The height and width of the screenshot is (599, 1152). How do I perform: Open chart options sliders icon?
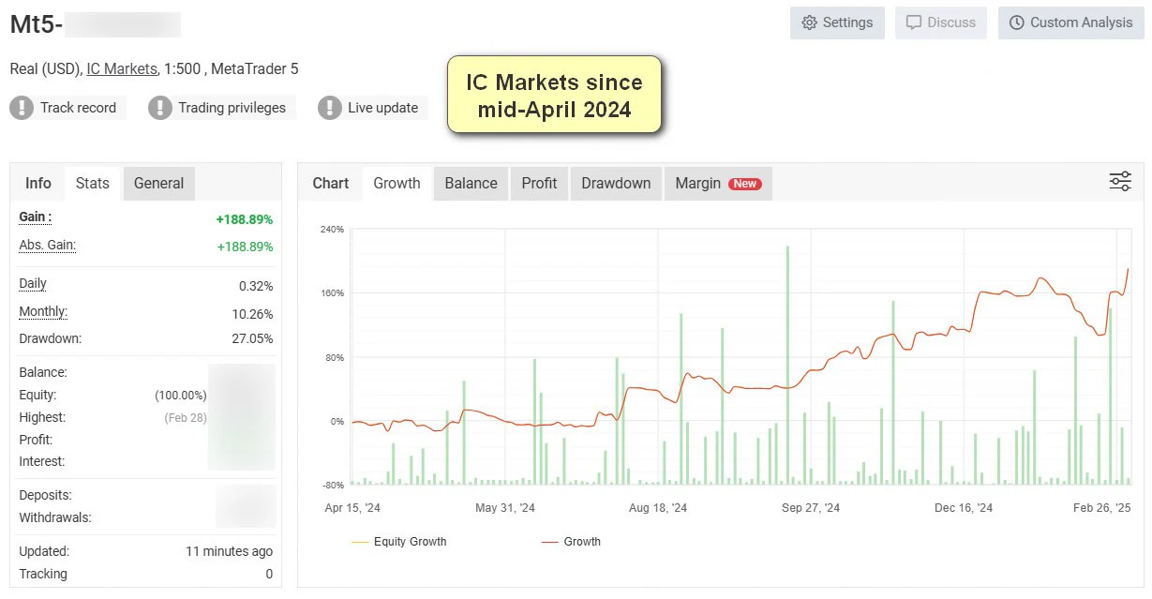tap(1120, 182)
